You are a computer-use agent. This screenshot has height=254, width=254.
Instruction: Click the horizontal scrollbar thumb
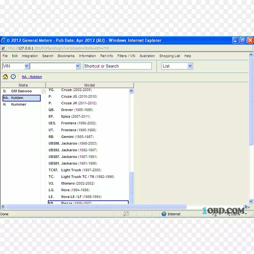click(96, 206)
